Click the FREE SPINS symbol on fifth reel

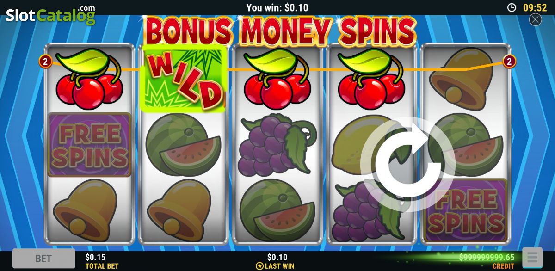coord(466,211)
